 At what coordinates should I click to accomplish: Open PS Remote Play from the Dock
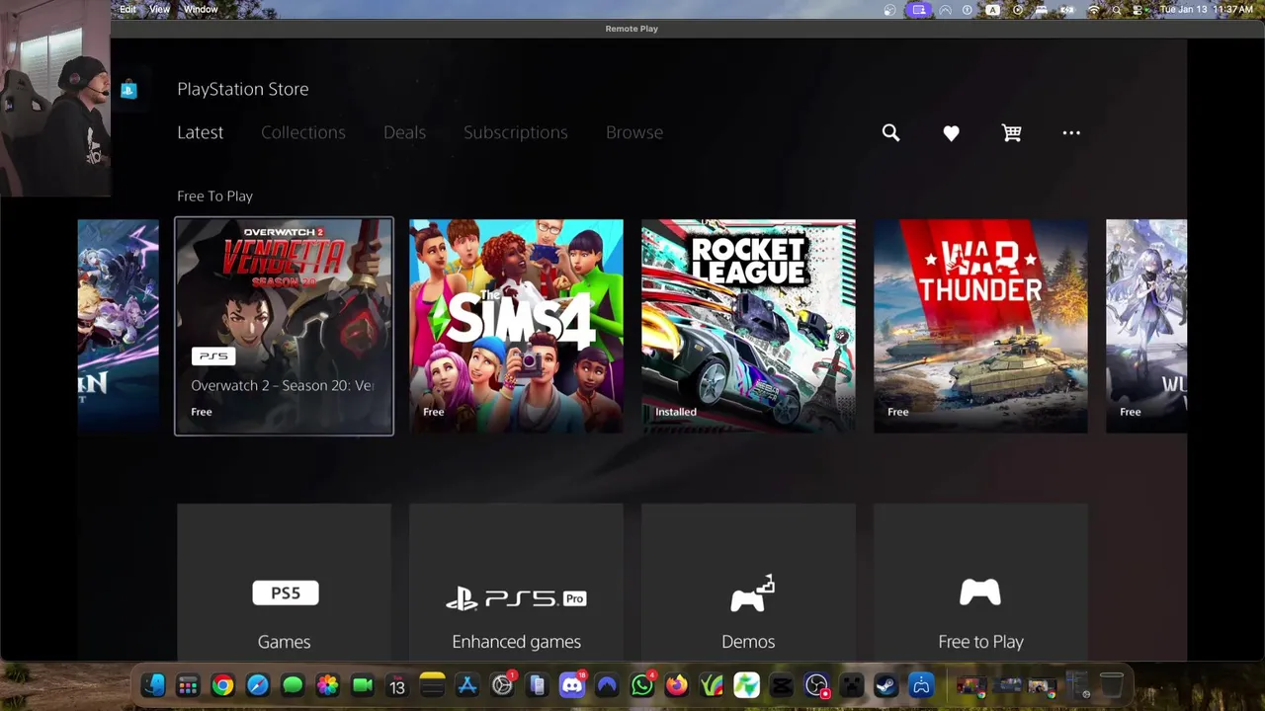(921, 685)
